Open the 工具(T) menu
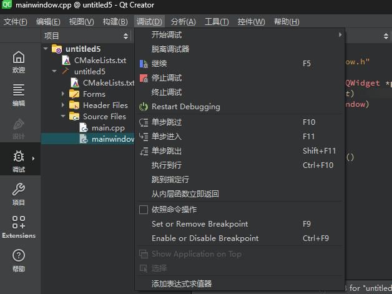Viewport: 392px width, 294px height. (x=217, y=22)
